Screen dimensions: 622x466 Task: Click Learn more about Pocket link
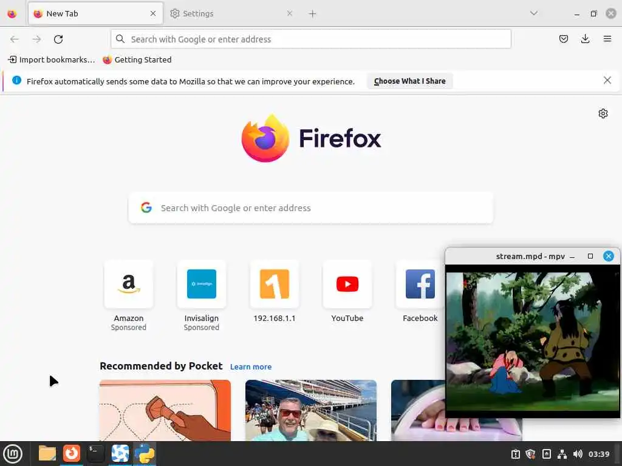point(251,367)
